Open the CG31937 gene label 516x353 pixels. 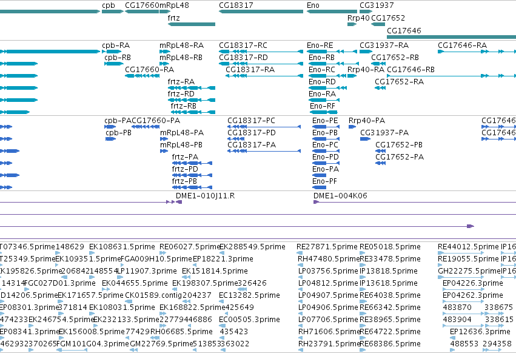coord(377,5)
